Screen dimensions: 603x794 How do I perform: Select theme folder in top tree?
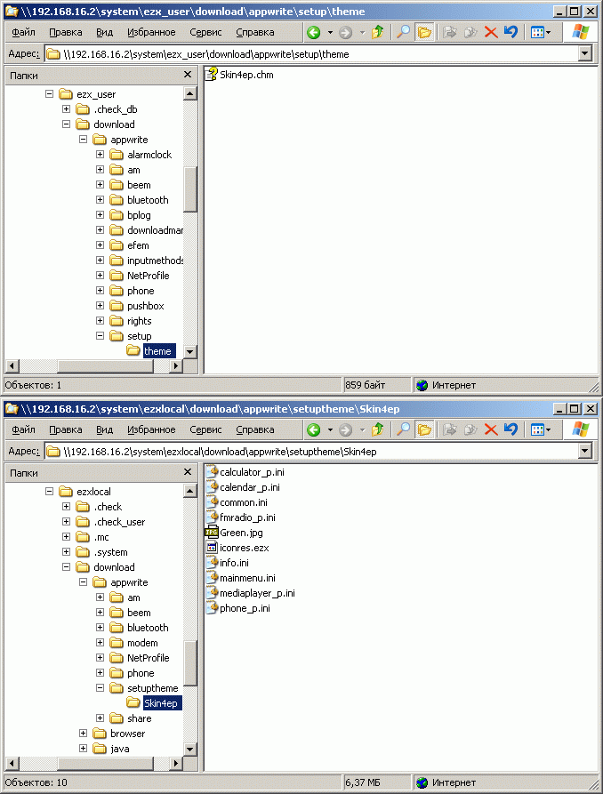coord(157,351)
